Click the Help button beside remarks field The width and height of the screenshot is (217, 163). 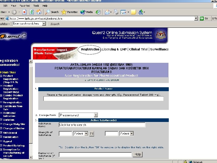click(138, 155)
